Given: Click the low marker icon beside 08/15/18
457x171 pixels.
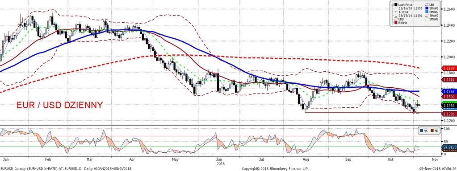Looking at the screenshot, I should 396,16.
